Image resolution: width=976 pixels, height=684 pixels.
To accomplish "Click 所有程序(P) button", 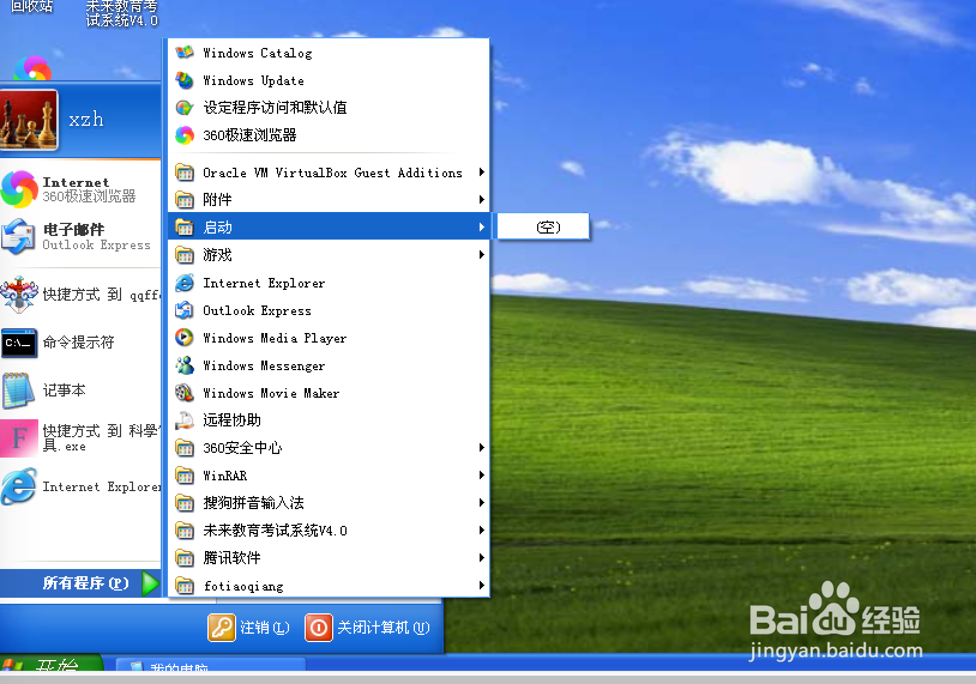I will pyautogui.click(x=80, y=583).
